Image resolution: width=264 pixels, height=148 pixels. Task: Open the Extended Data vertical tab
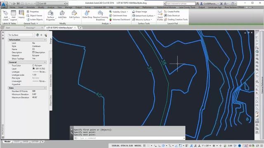(x=51, y=81)
